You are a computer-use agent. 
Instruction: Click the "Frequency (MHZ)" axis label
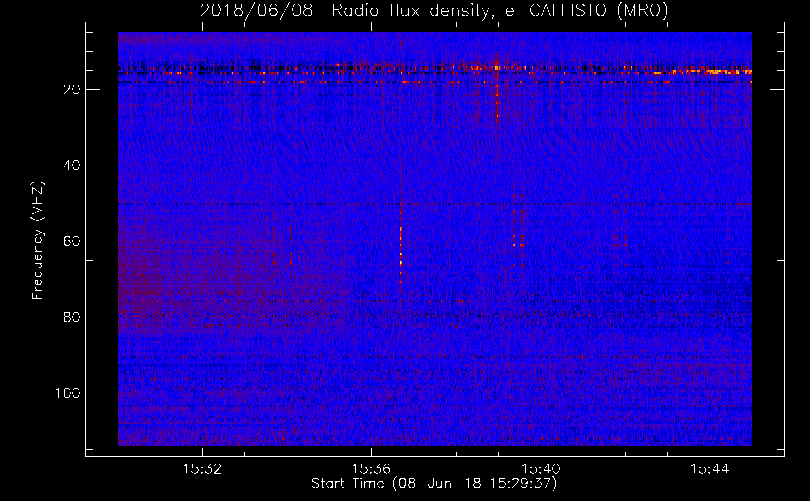coord(38,240)
